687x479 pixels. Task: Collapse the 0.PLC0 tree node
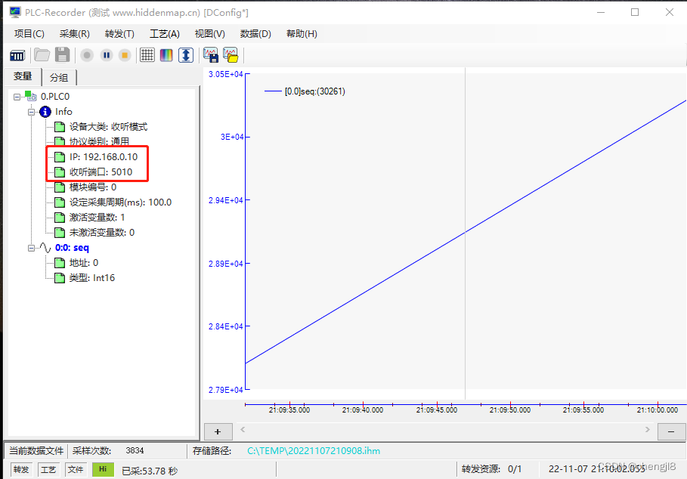(x=17, y=97)
